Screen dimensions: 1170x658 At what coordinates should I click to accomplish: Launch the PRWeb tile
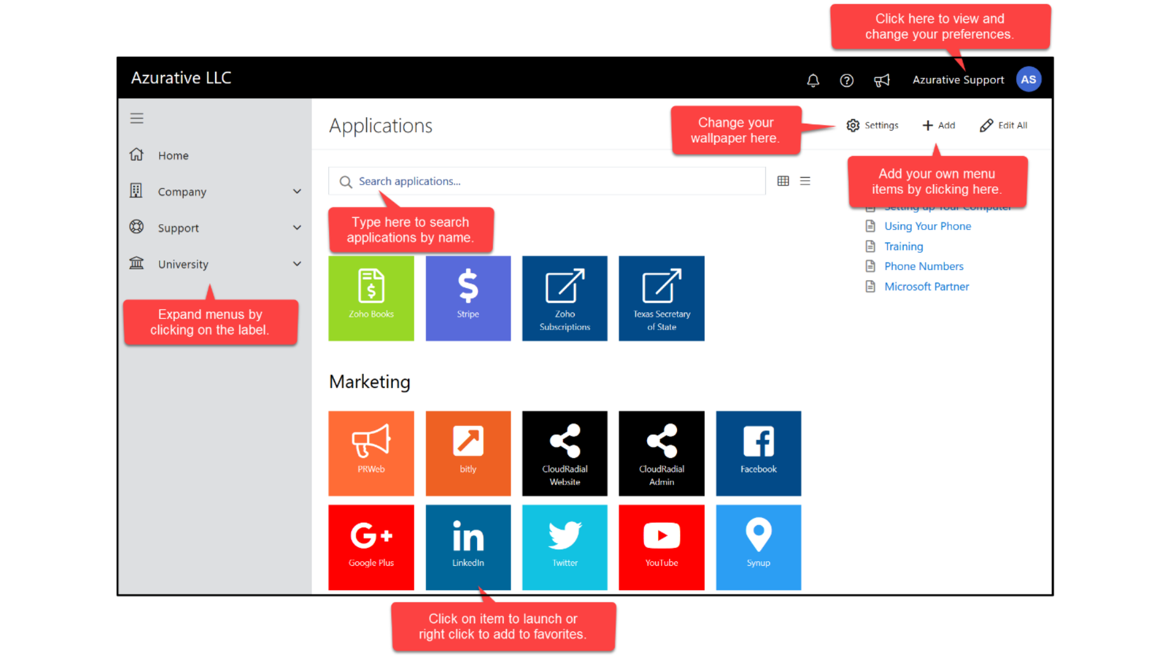click(371, 453)
